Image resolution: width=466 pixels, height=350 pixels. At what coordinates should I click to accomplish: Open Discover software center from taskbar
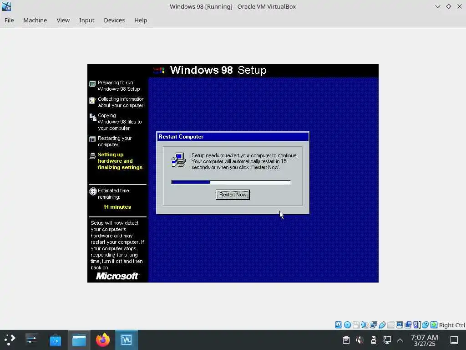click(55, 340)
